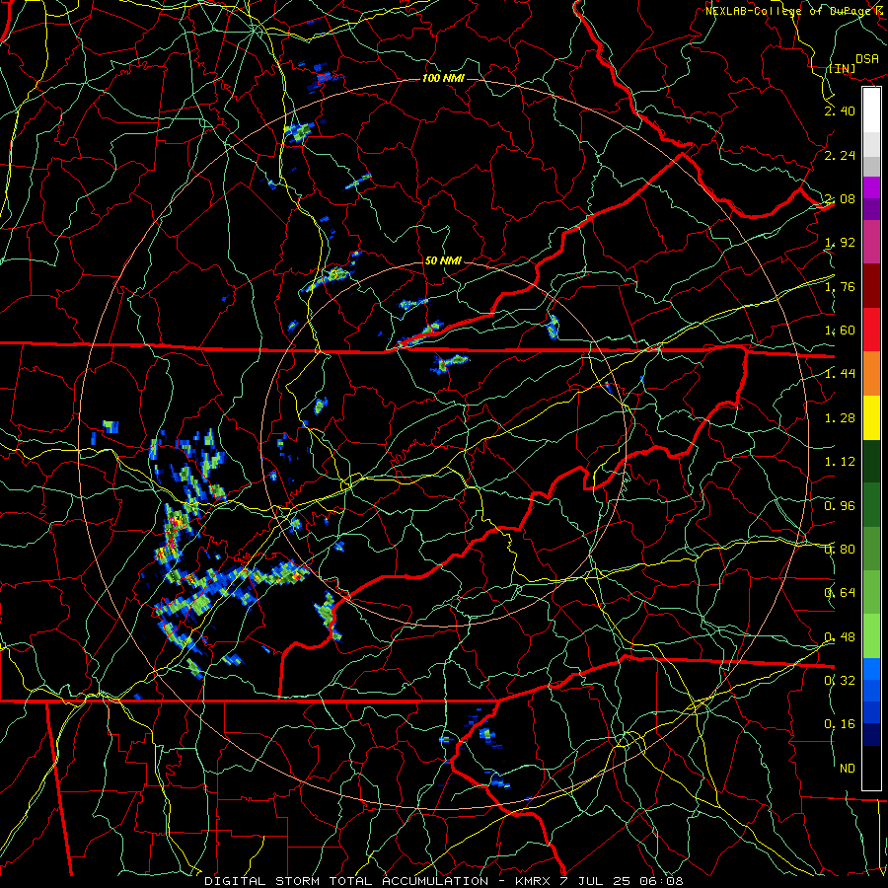
Task: Pick the darkest green swatch beside 1.12
Action: [x=871, y=462]
